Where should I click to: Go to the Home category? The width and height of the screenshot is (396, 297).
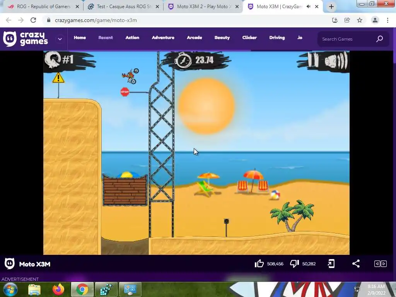(80, 38)
